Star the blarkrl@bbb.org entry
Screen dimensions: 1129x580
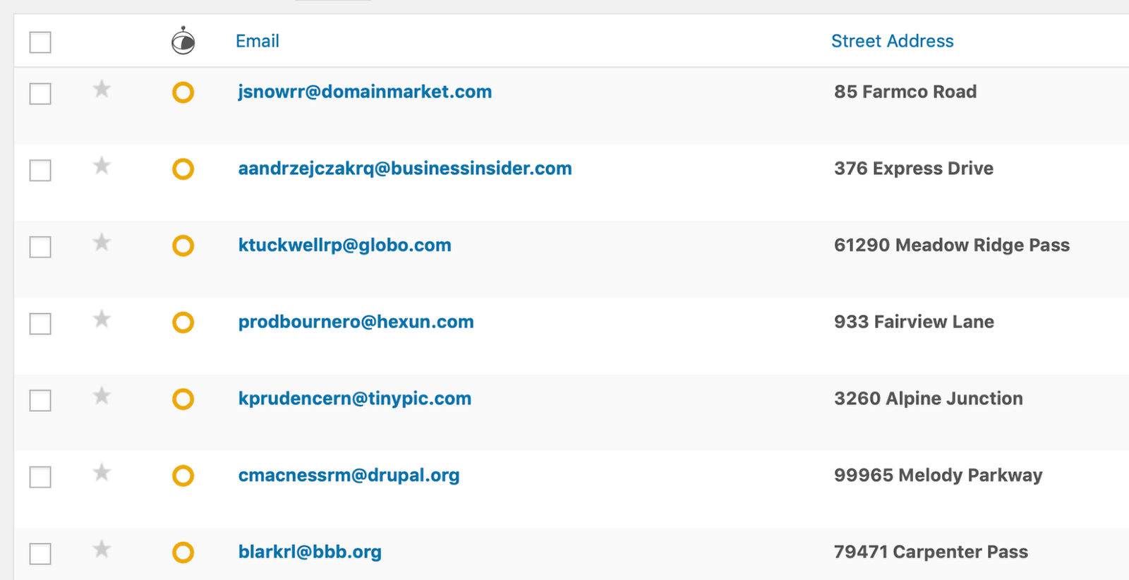[x=102, y=550]
